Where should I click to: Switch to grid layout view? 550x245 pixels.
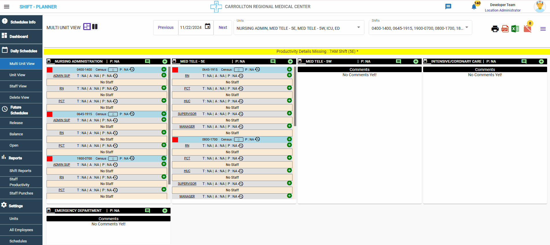coord(87,27)
